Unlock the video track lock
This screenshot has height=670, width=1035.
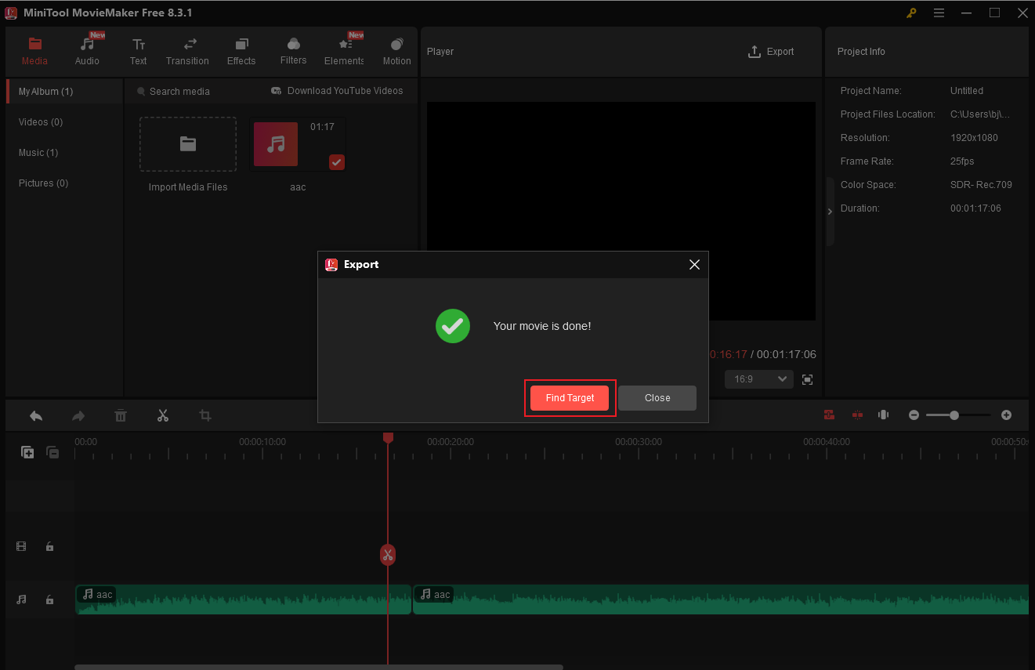click(49, 545)
